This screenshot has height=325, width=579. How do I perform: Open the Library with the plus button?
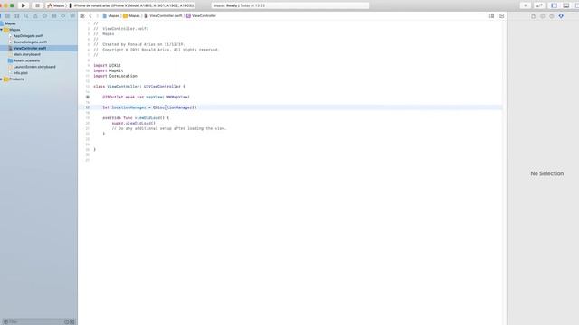526,5
